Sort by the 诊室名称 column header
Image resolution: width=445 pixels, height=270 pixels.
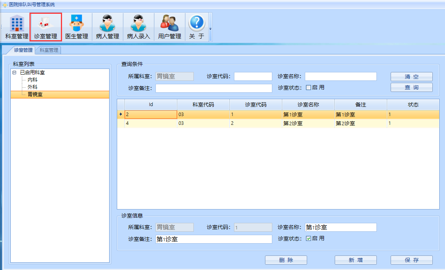pyautogui.click(x=308, y=105)
